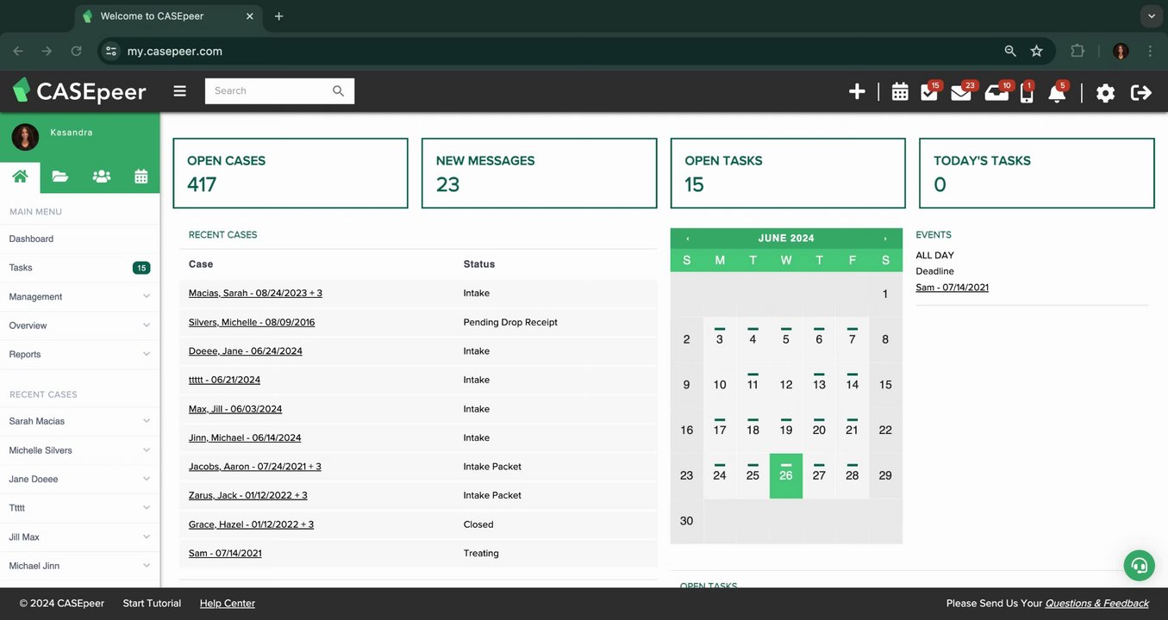Open messages envelope icon with badge 23
This screenshot has width=1168, height=620.
click(961, 92)
